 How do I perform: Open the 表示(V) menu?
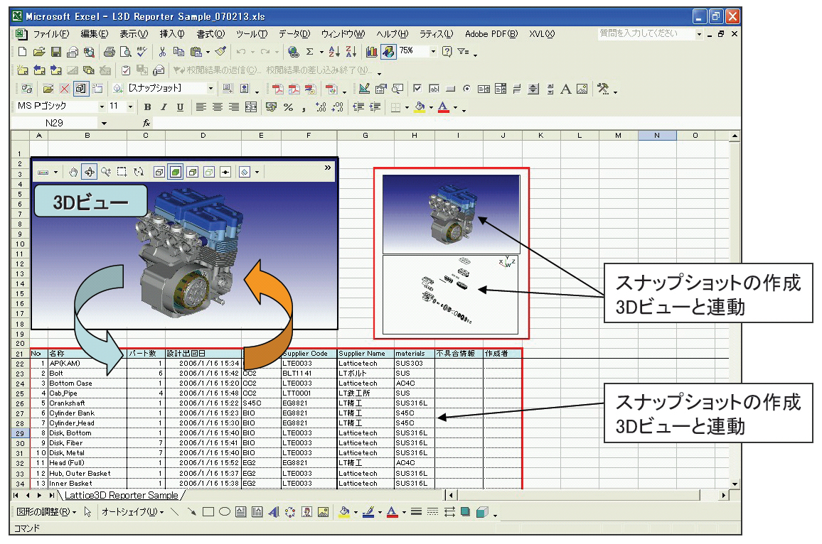134,34
